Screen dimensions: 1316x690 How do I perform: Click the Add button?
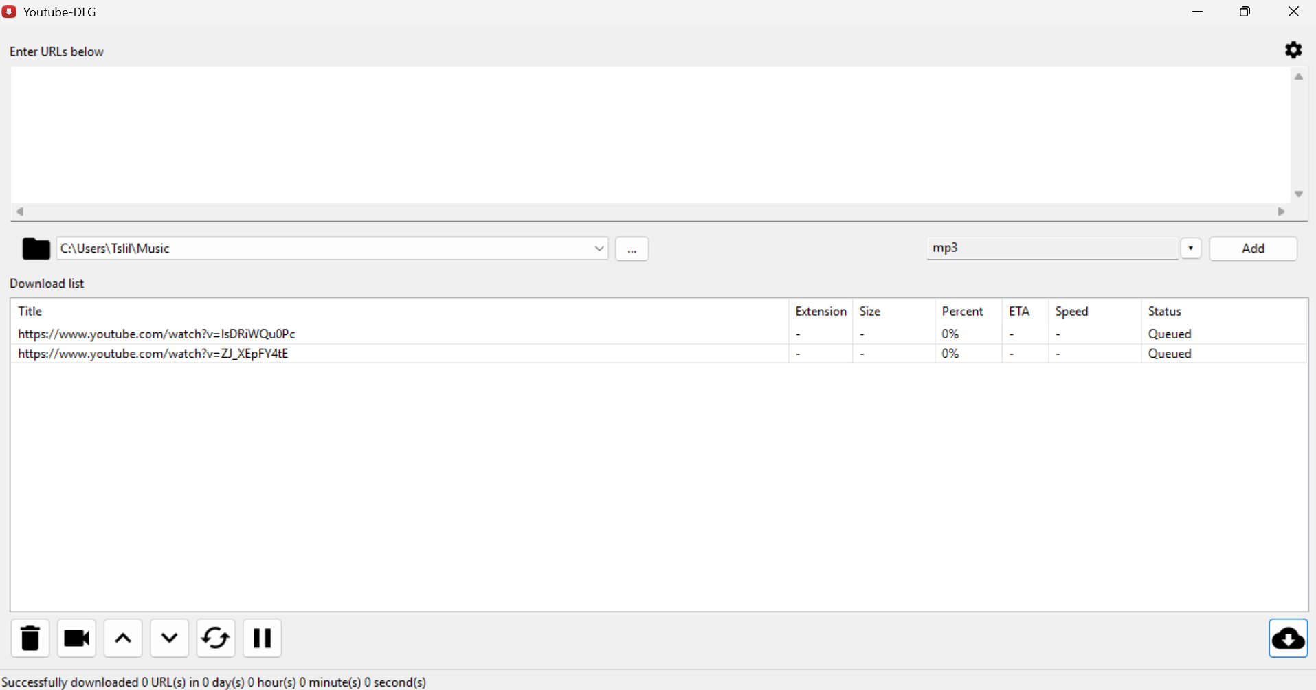(x=1253, y=249)
